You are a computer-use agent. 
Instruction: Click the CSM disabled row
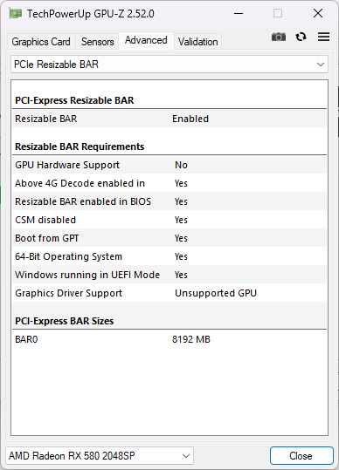pyautogui.click(x=169, y=220)
